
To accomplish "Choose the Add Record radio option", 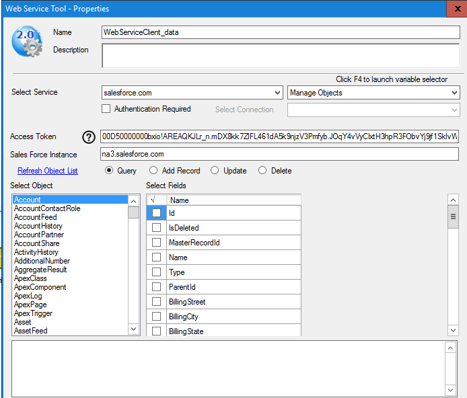I will click(x=153, y=171).
